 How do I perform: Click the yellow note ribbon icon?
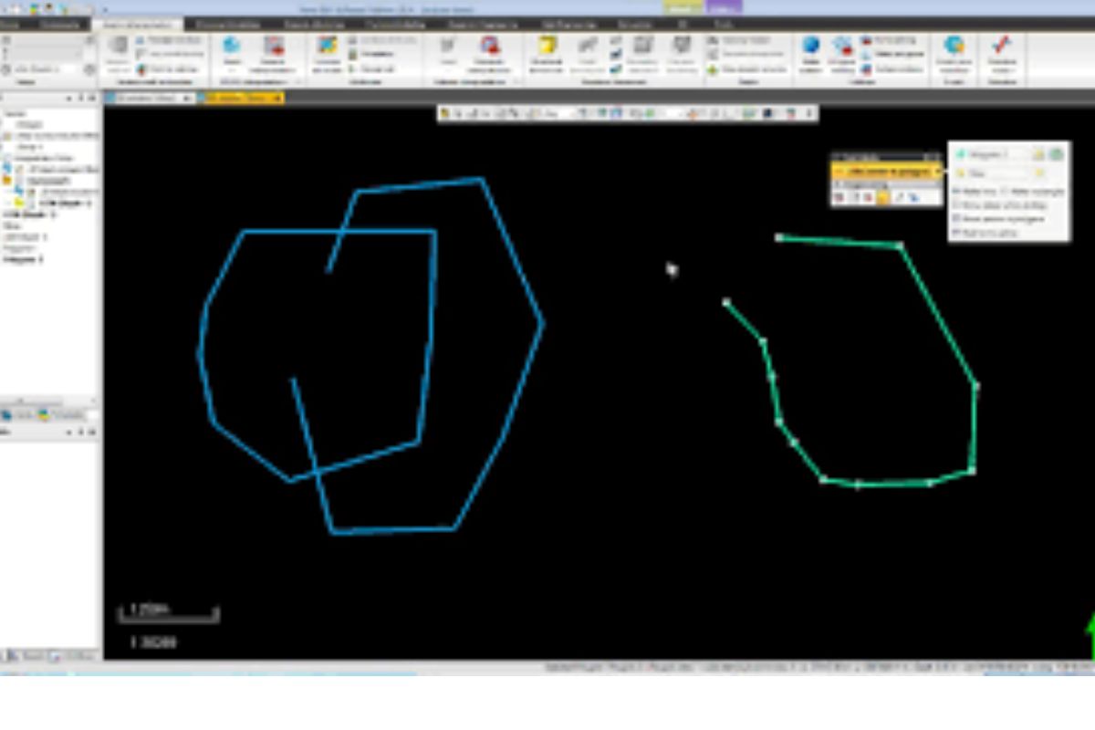(x=547, y=46)
